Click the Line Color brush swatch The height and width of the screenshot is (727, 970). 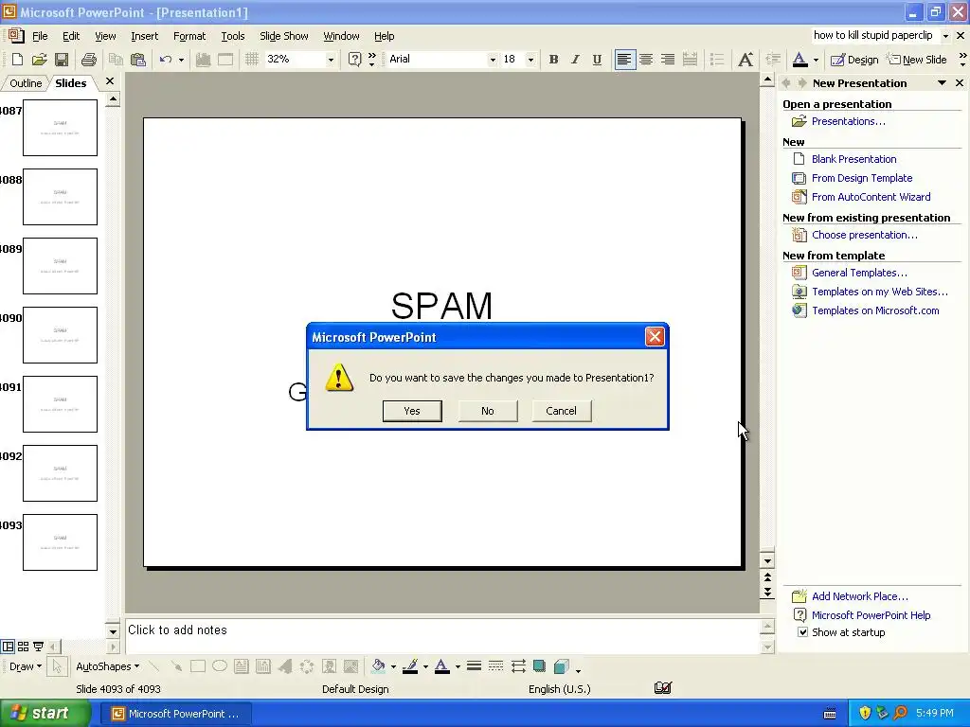coord(410,666)
